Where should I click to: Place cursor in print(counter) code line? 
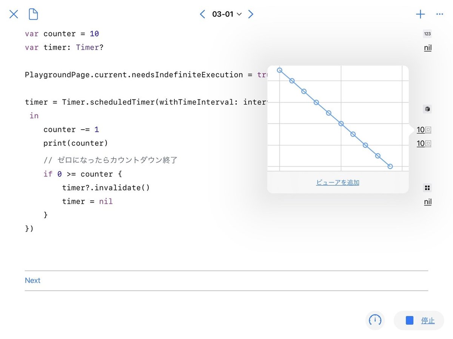click(75, 144)
